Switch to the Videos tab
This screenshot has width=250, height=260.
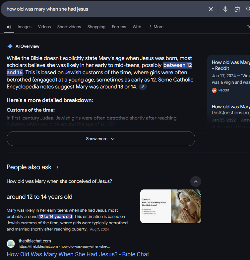coord(44,27)
